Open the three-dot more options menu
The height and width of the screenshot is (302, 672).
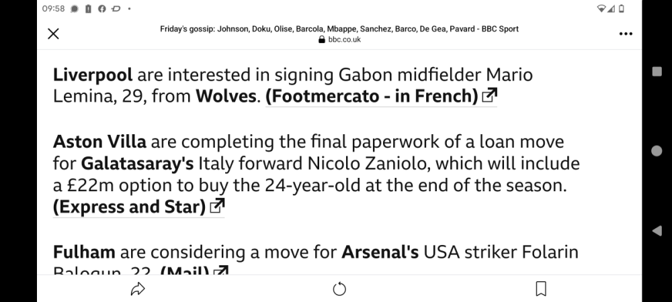point(625,34)
